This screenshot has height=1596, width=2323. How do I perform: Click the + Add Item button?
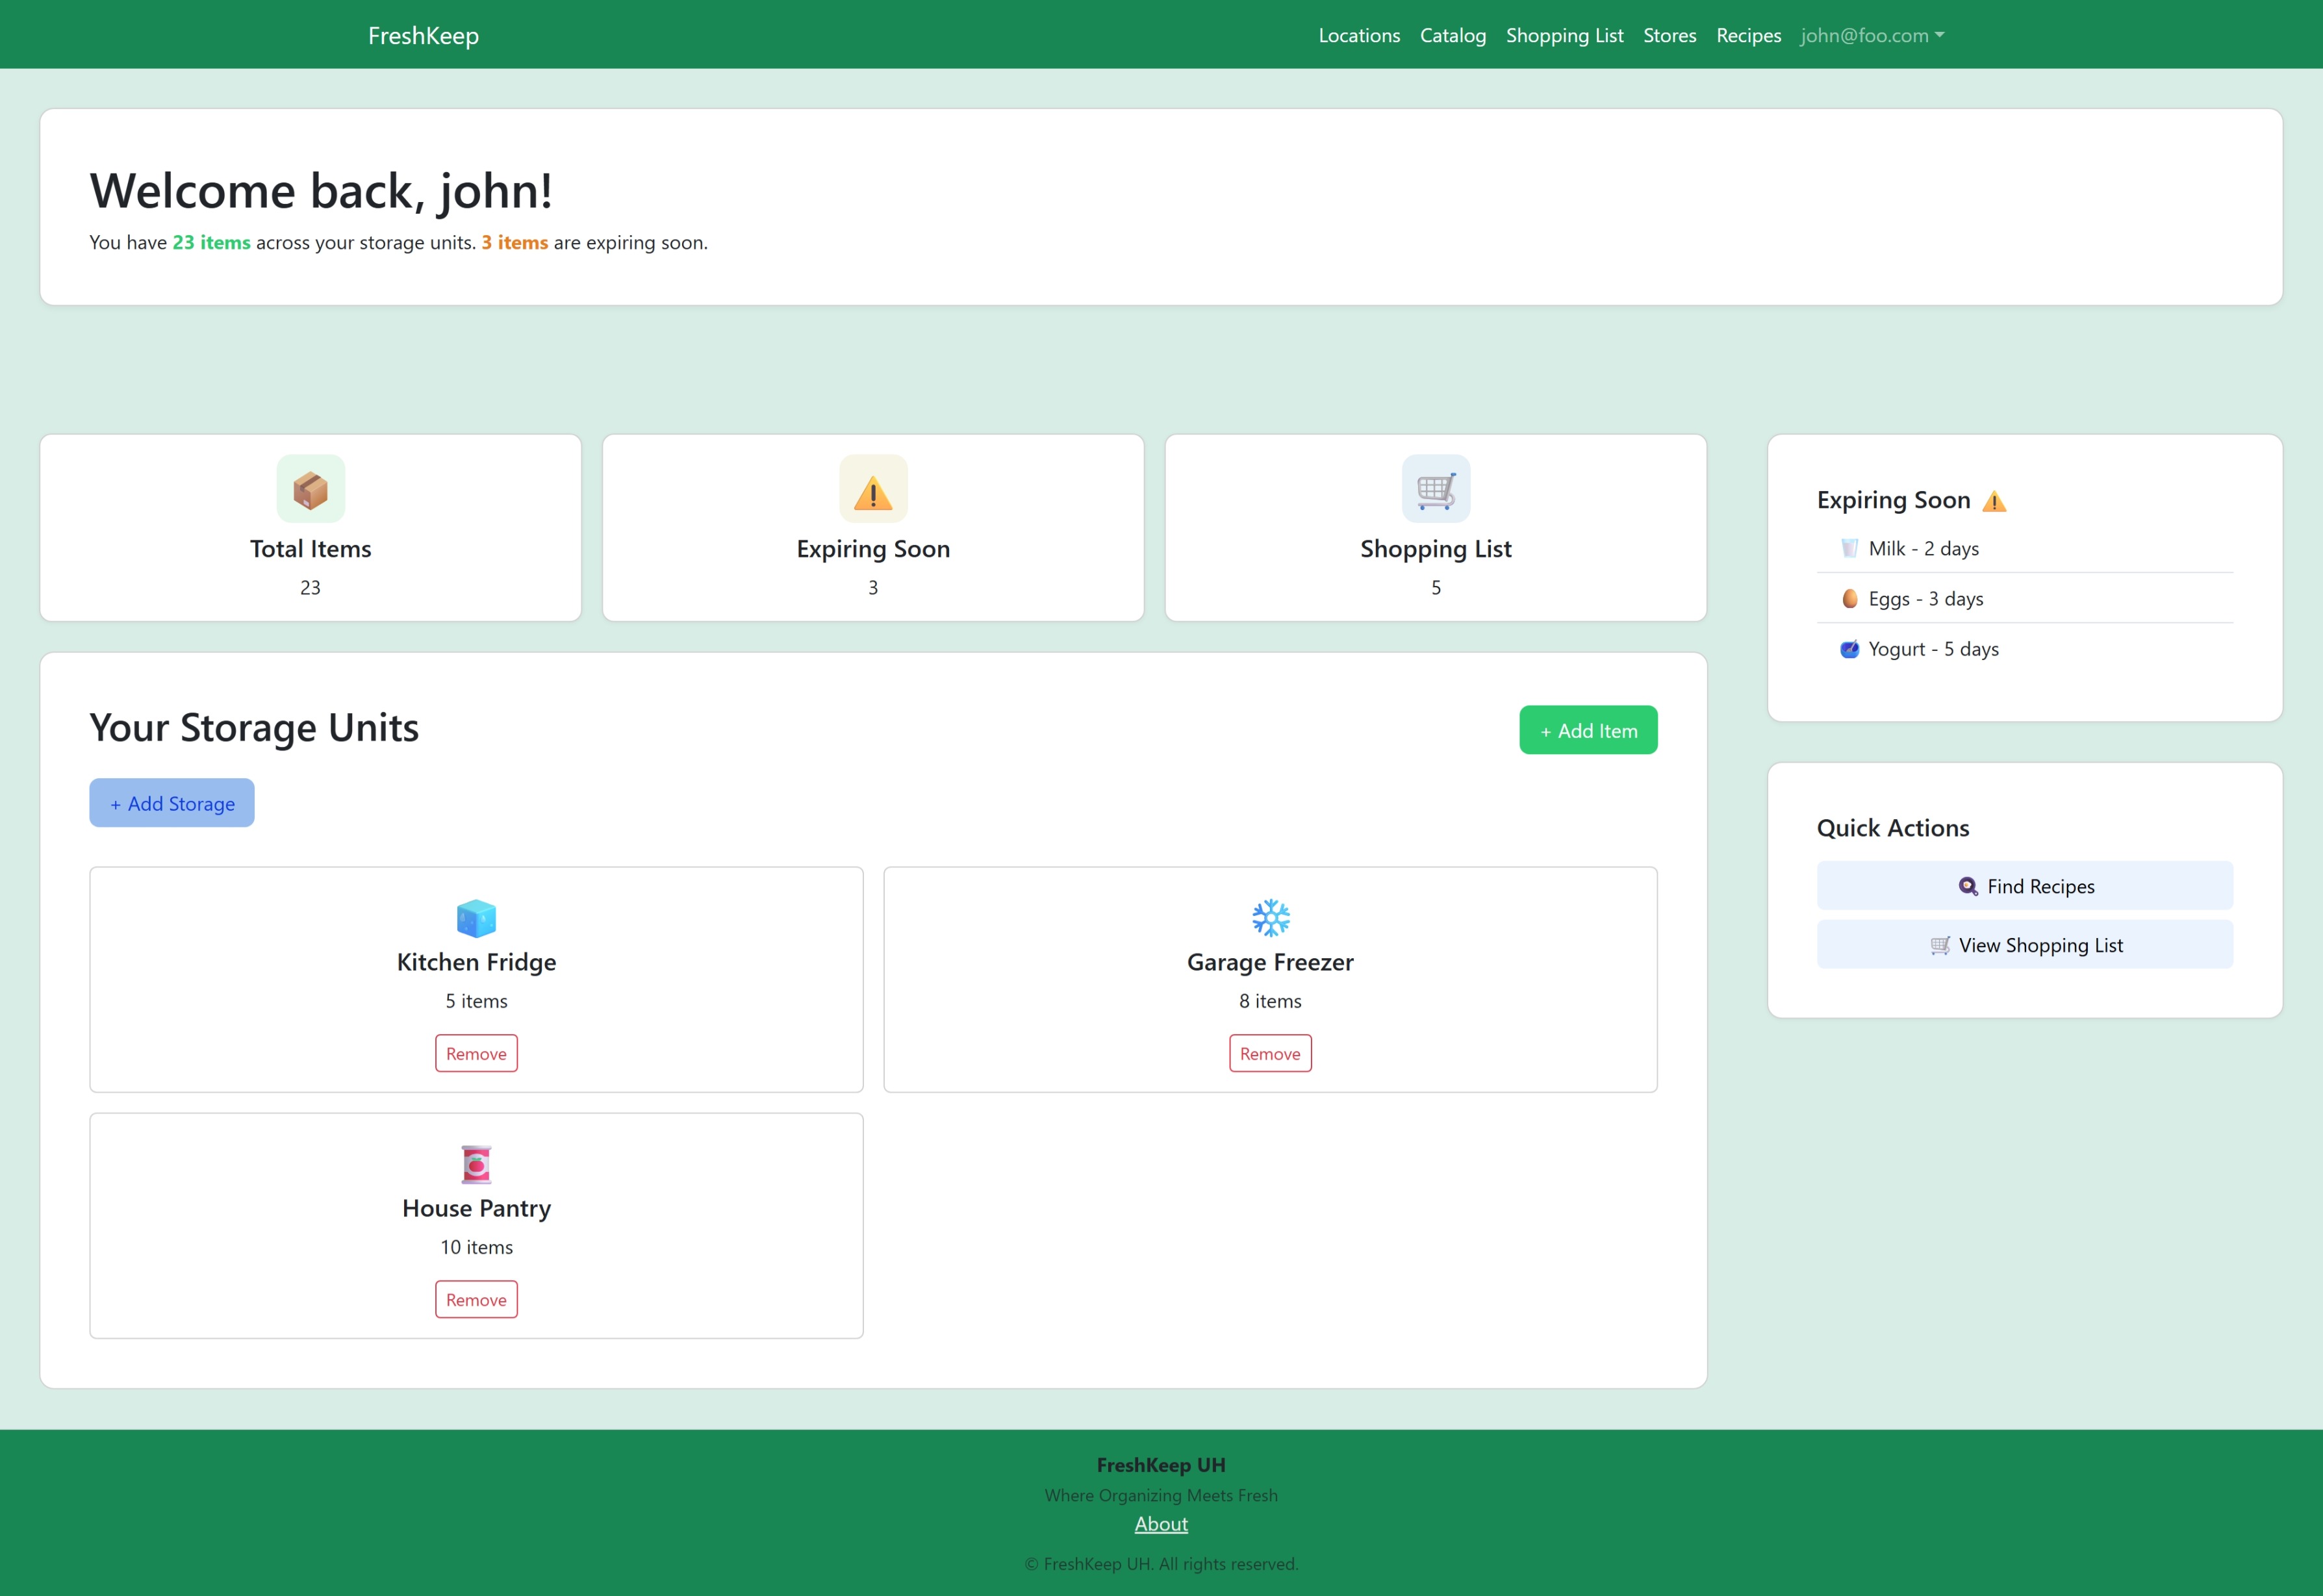1587,730
